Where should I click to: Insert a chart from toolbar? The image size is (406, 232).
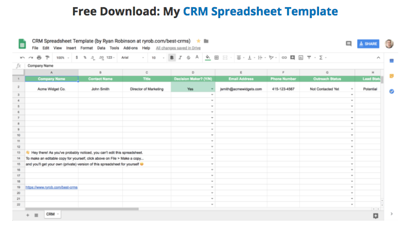tap(301, 58)
